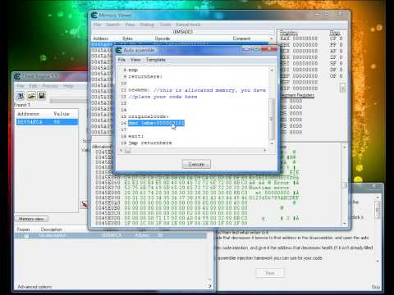
Task: Click the Cheat Engine logo in Memory Viewer title bar
Action: (x=94, y=16)
